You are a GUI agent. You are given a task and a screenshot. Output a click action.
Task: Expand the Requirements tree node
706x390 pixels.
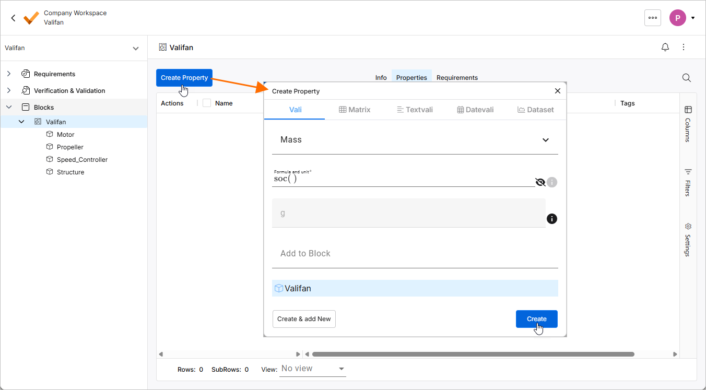pos(9,74)
